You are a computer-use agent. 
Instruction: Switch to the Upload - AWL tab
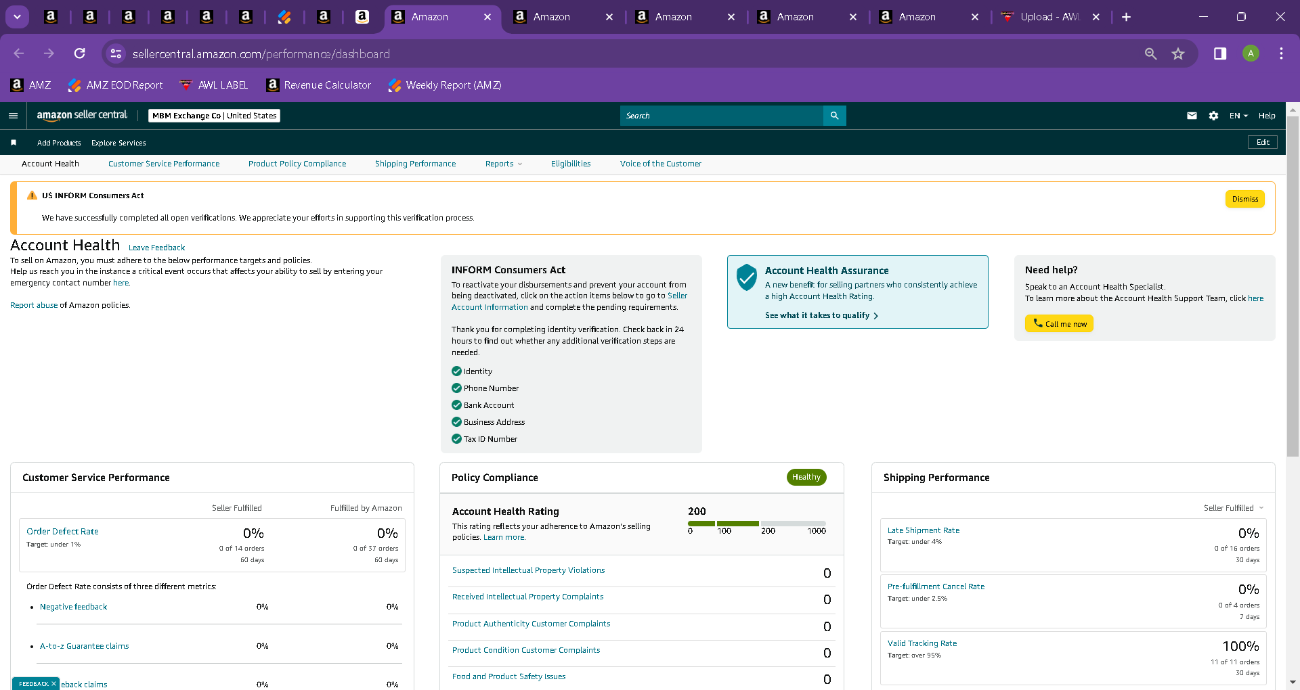(x=1049, y=17)
